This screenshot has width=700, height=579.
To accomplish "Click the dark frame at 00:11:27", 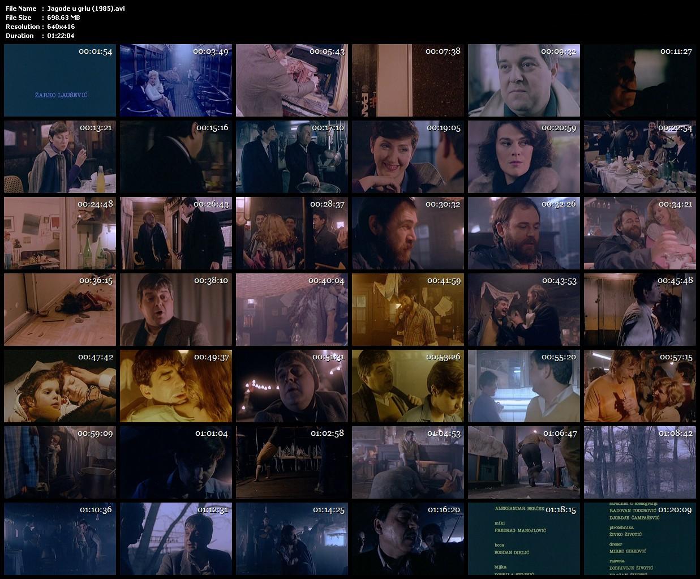I will (640, 80).
